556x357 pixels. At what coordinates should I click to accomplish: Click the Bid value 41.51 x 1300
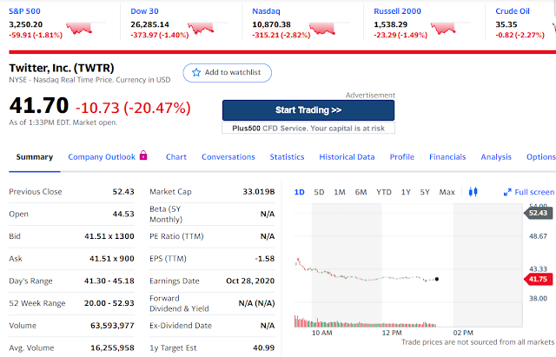109,236
